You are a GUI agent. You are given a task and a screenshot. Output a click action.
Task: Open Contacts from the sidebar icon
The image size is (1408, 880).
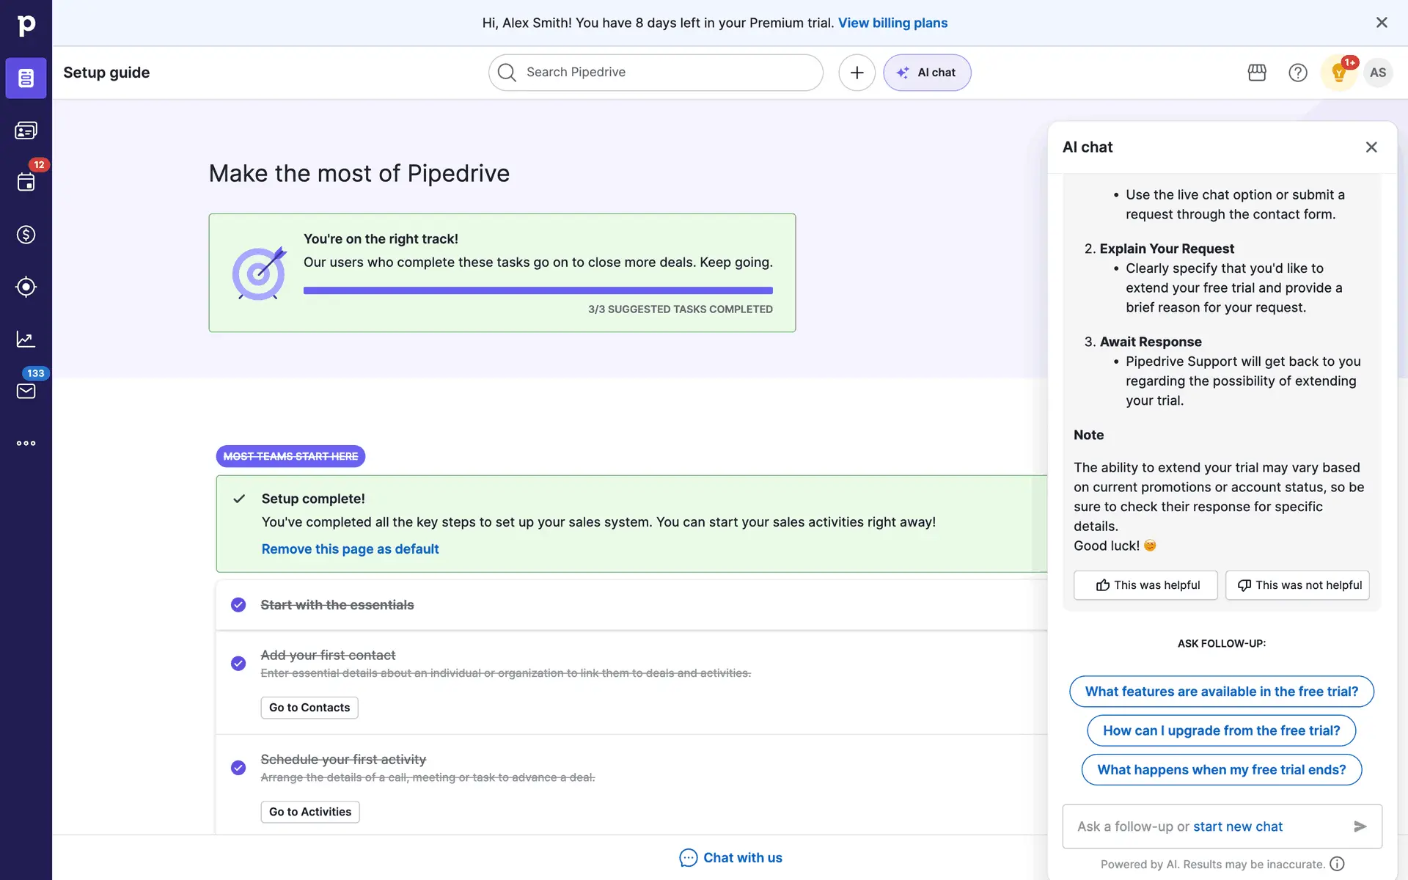pos(26,131)
